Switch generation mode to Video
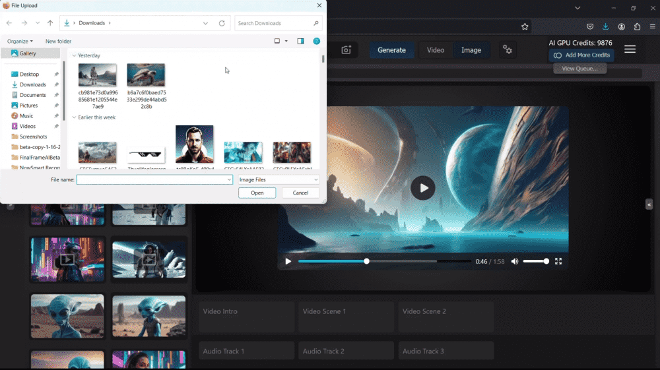The height and width of the screenshot is (370, 660). point(436,50)
